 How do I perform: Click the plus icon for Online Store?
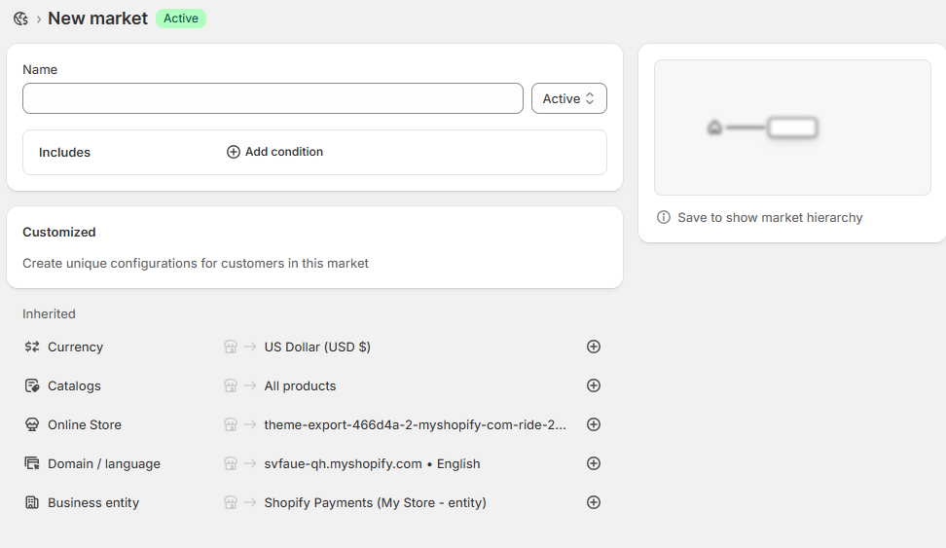[594, 424]
